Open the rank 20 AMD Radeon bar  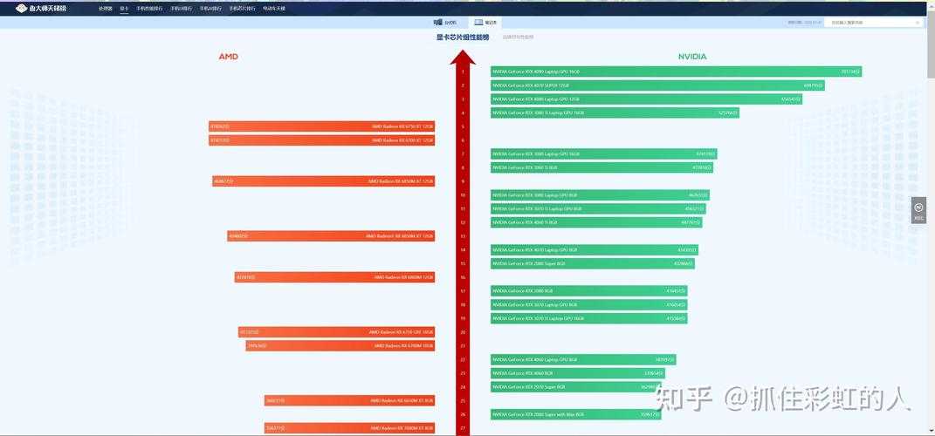click(x=336, y=331)
